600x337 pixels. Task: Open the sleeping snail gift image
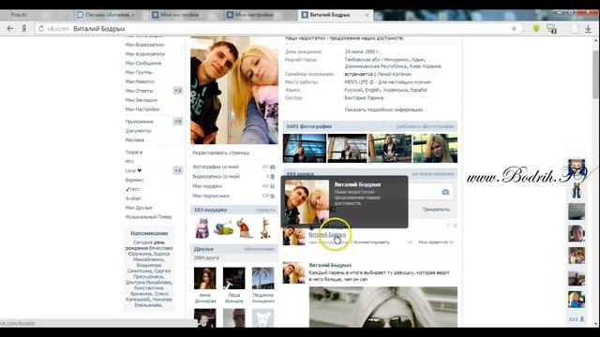point(223,227)
